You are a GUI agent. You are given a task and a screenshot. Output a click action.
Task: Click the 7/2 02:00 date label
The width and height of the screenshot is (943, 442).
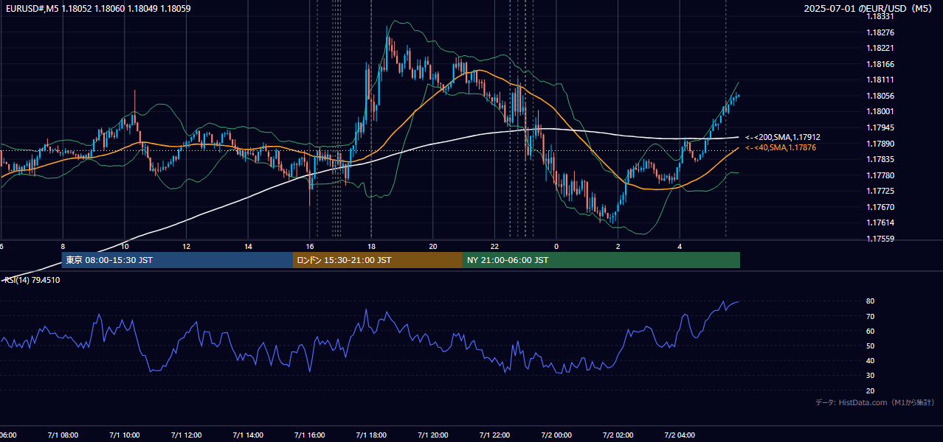(x=618, y=435)
